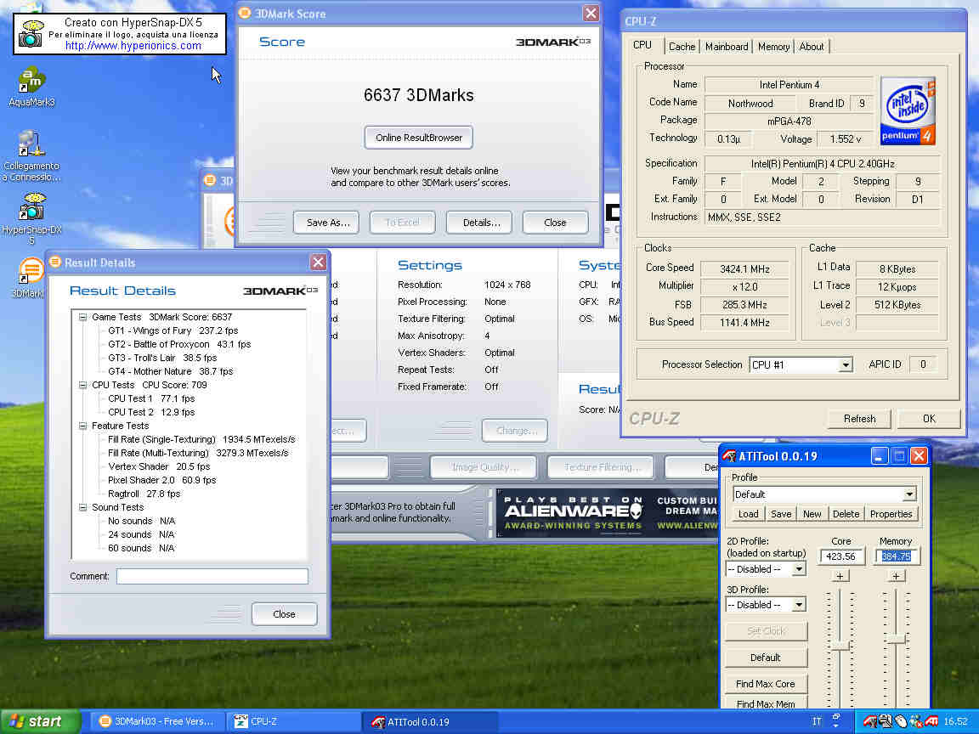Image resolution: width=979 pixels, height=734 pixels.
Task: Click Find Max Mem button
Action: pyautogui.click(x=766, y=704)
